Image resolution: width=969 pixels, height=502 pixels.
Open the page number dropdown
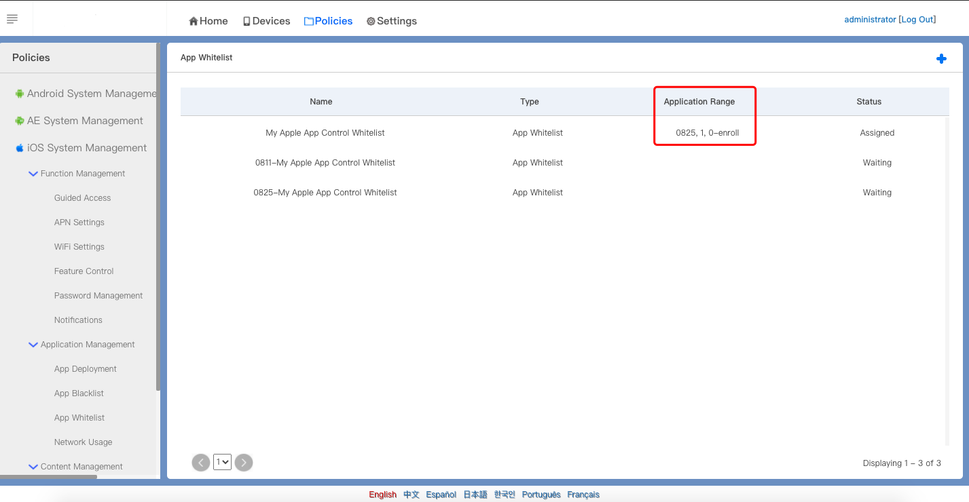coord(222,463)
